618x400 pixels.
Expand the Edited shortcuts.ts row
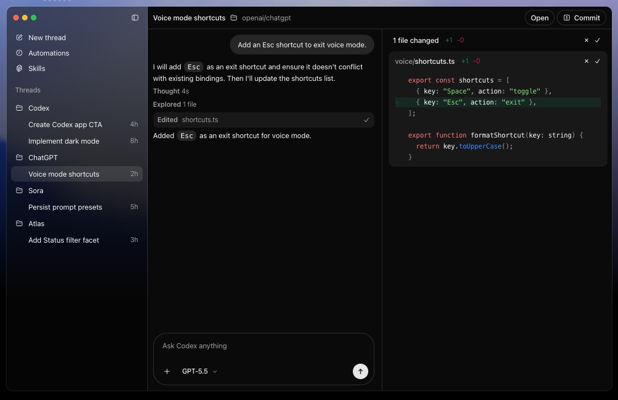[x=264, y=120]
